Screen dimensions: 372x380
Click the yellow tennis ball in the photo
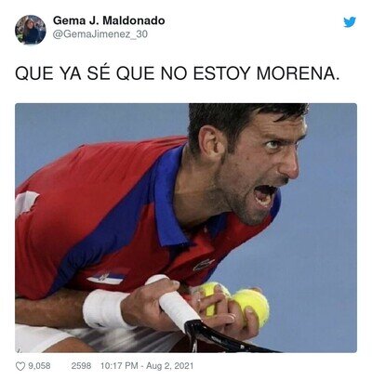tap(251, 305)
